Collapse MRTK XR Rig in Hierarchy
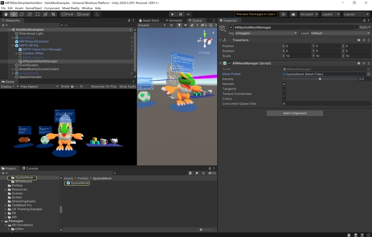The image size is (372, 237). click(x=13, y=45)
